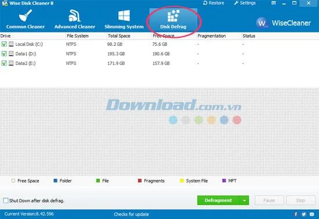This screenshot has height=219, width=319.
Task: Click the Data1 (D:) drive icon
Action: pyautogui.click(x=11, y=53)
